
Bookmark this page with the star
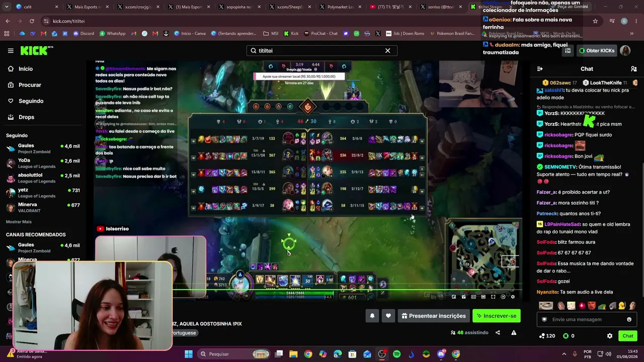[595, 21]
